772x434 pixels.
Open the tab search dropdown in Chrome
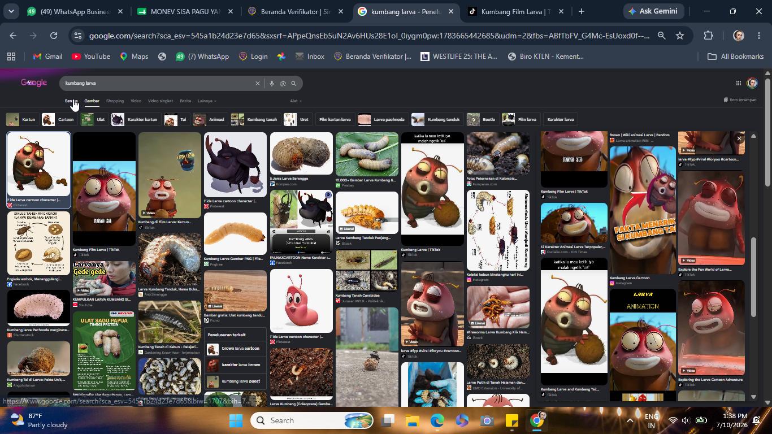point(11,11)
